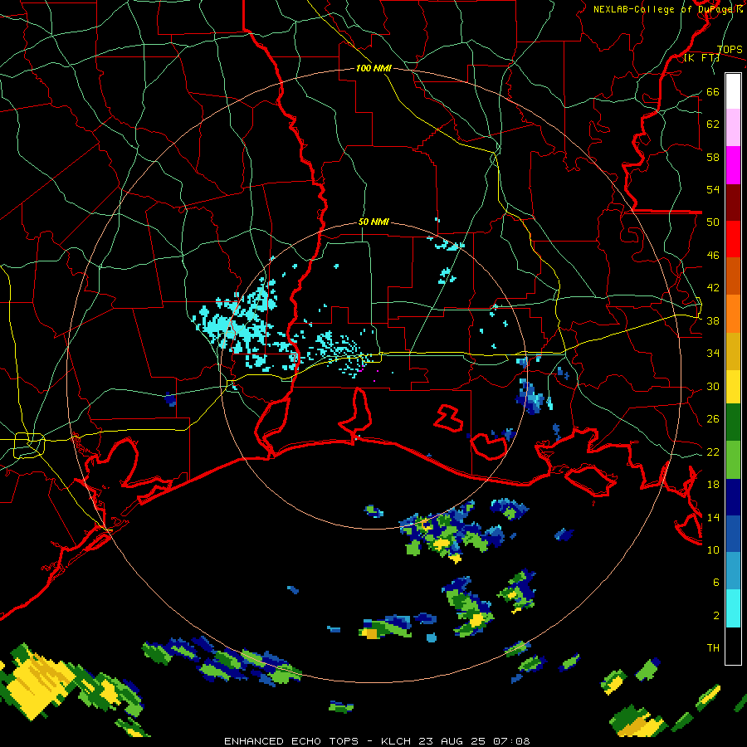
Task: Select the navy blue legend swatch
Action: (733, 497)
